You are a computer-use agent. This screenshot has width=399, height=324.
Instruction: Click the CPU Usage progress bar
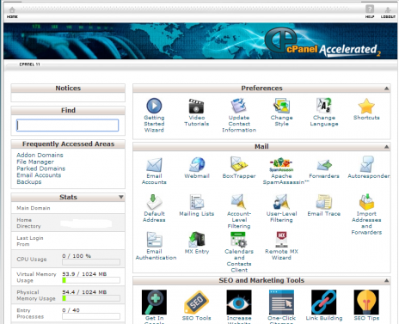[91, 262]
